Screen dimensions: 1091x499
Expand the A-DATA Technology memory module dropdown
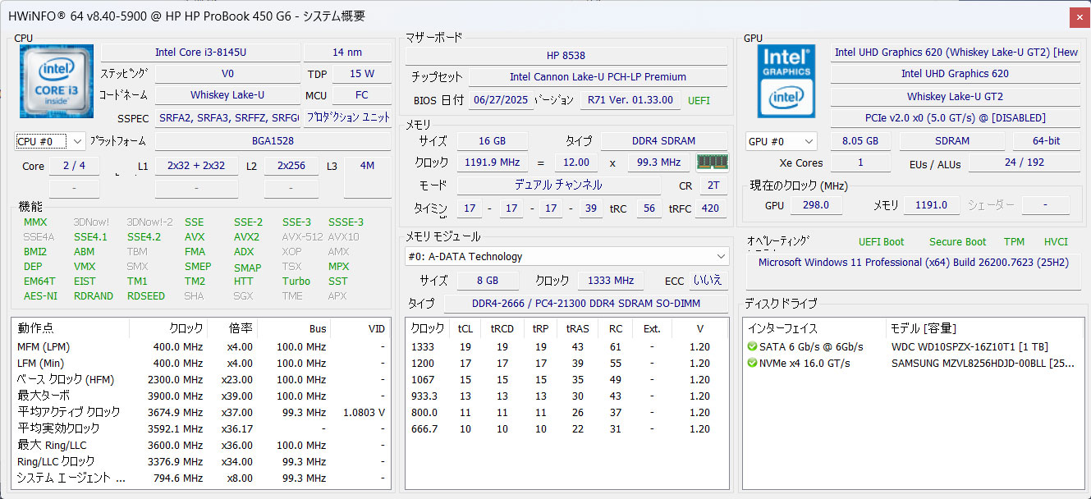[721, 257]
